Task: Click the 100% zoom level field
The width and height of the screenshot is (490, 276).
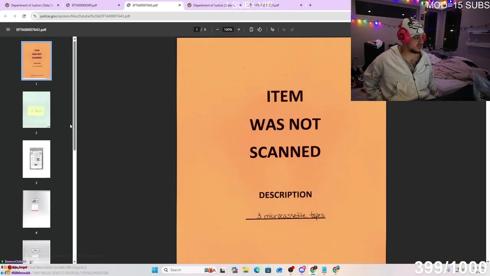Action: [x=228, y=30]
